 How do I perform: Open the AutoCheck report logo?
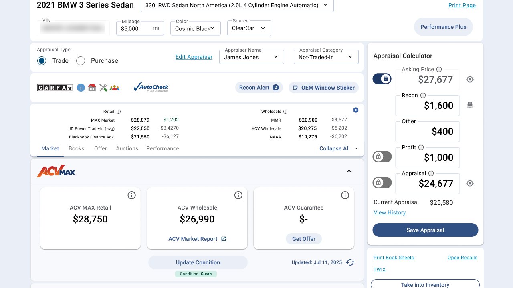pos(151,87)
